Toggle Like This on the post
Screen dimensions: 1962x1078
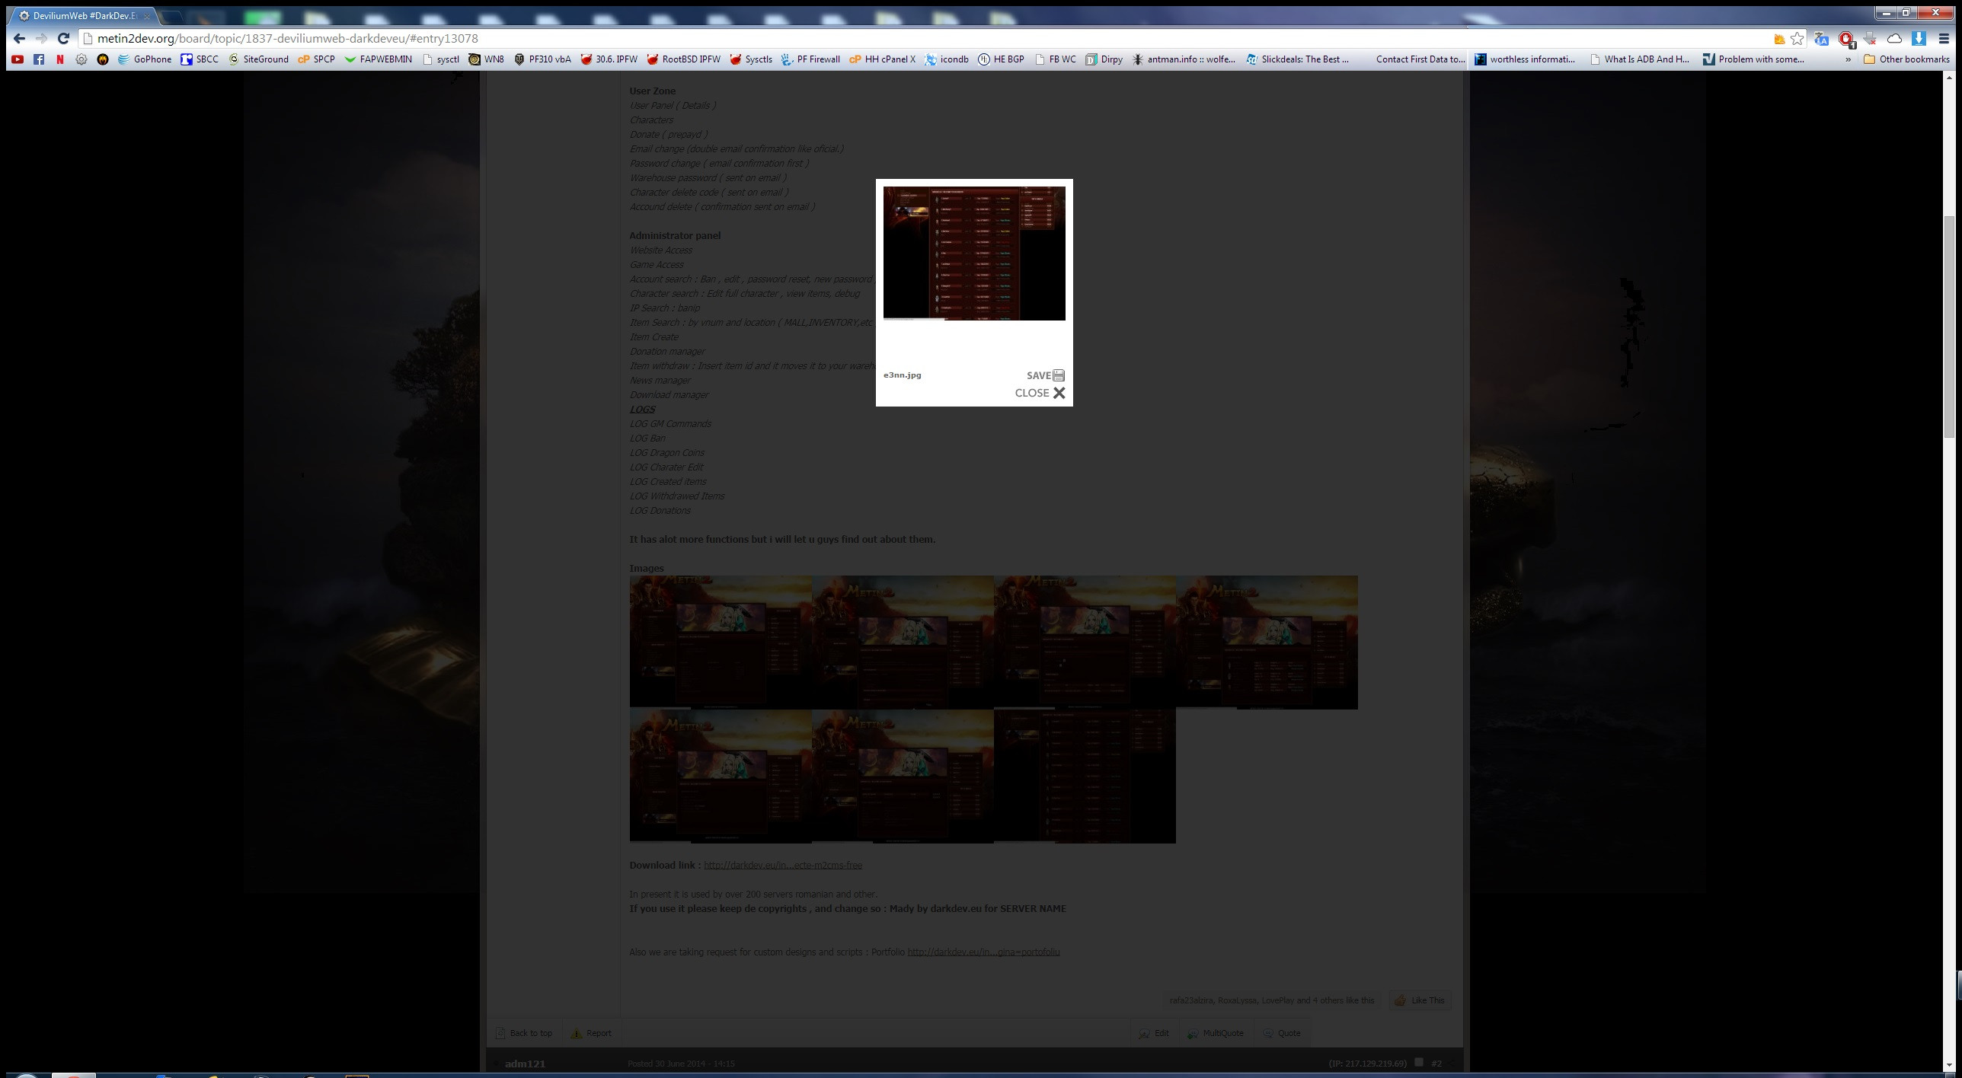pyautogui.click(x=1419, y=1000)
